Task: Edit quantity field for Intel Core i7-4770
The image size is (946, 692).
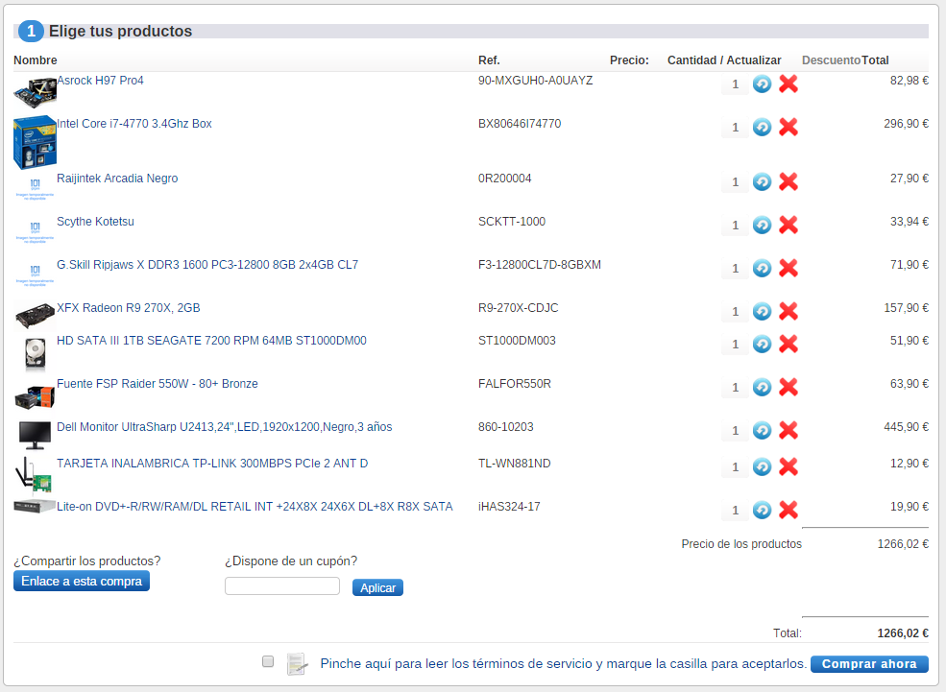Action: pos(735,128)
